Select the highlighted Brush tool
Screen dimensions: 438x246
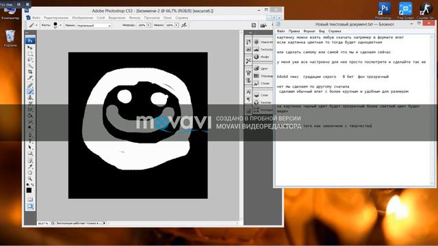pos(30,91)
